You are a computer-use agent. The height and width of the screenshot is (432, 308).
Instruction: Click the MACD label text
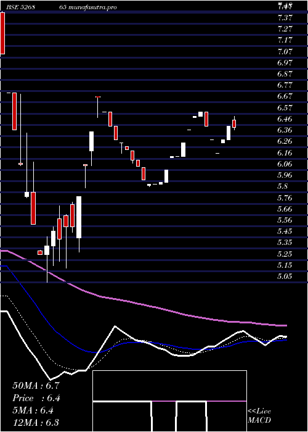259,420
